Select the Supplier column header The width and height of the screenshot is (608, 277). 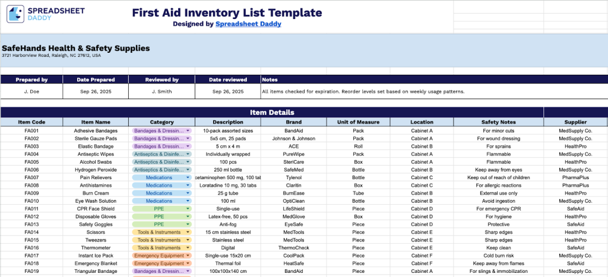pos(575,122)
